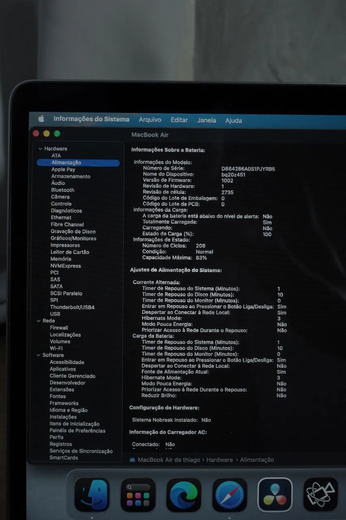Click the green fullscreen button
346x520 pixels.
(57, 133)
